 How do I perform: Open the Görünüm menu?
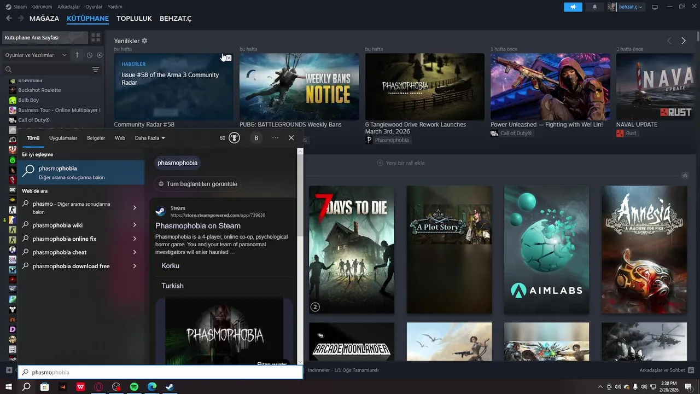point(42,7)
